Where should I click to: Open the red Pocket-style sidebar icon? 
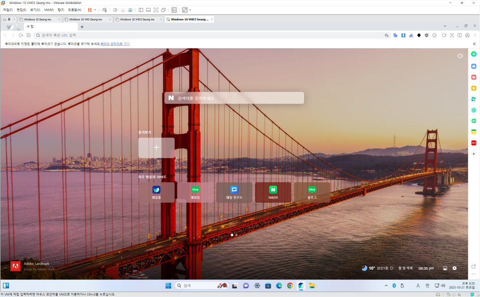(x=474, y=77)
